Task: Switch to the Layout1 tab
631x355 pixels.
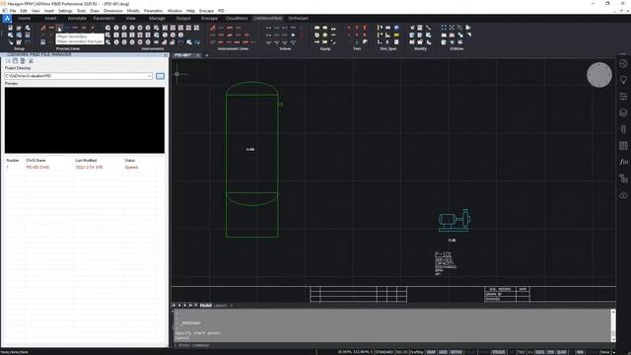Action: pyautogui.click(x=220, y=306)
